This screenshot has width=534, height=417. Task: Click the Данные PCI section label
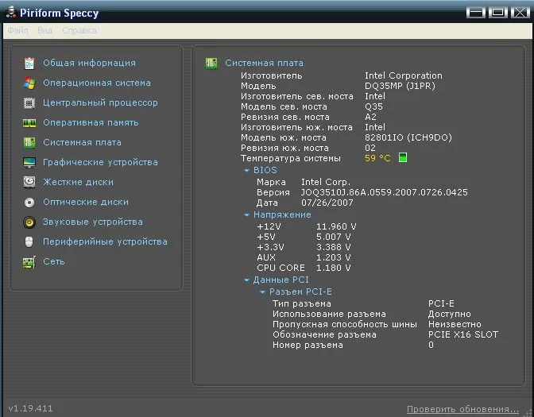tap(281, 280)
